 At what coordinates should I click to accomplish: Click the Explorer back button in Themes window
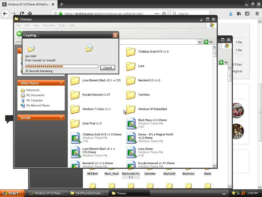point(19,34)
